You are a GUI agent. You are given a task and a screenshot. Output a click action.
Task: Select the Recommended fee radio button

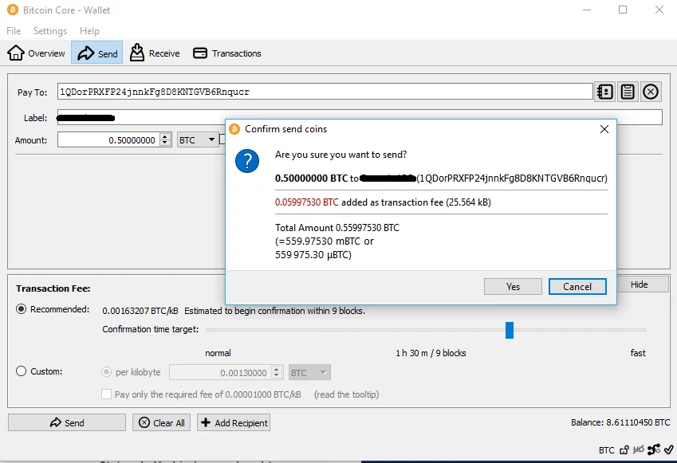(21, 309)
